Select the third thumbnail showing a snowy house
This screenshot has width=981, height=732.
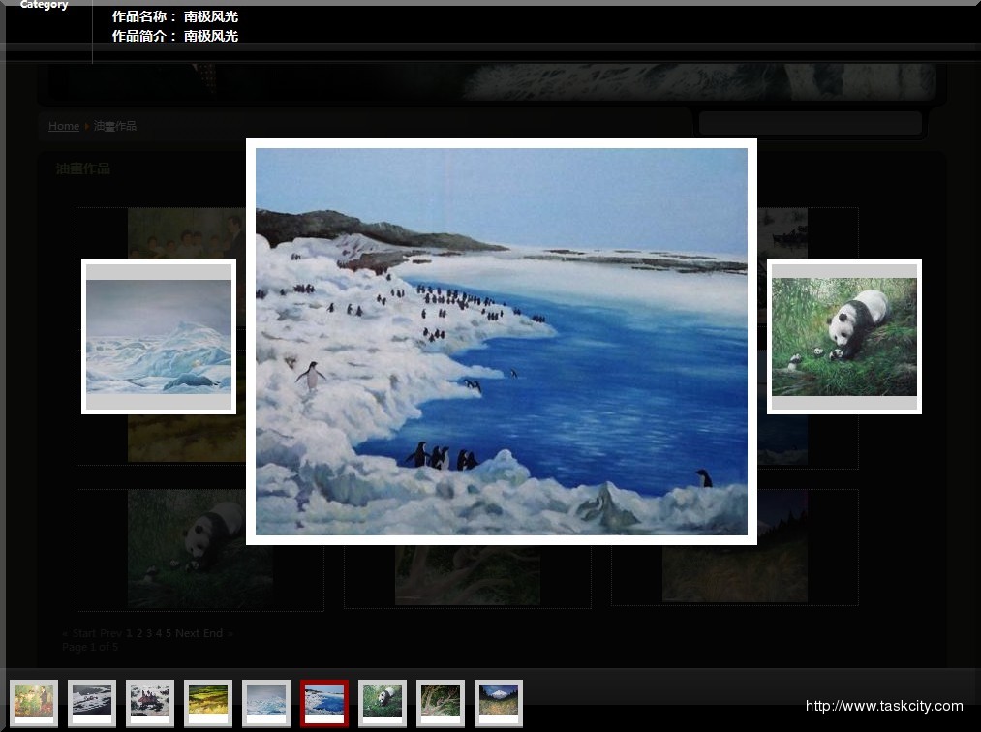(x=150, y=702)
